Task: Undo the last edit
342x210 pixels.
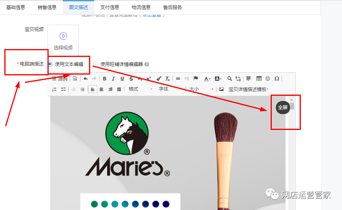Action: [85, 79]
